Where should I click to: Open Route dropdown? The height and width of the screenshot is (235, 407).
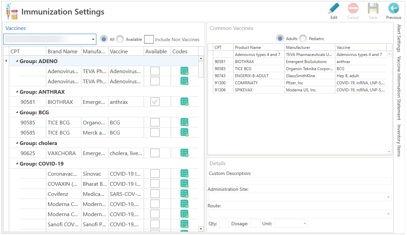(388, 214)
